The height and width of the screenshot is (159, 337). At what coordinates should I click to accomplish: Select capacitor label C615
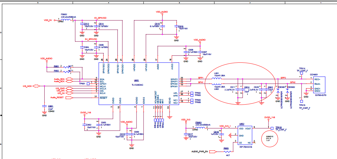[157, 24]
